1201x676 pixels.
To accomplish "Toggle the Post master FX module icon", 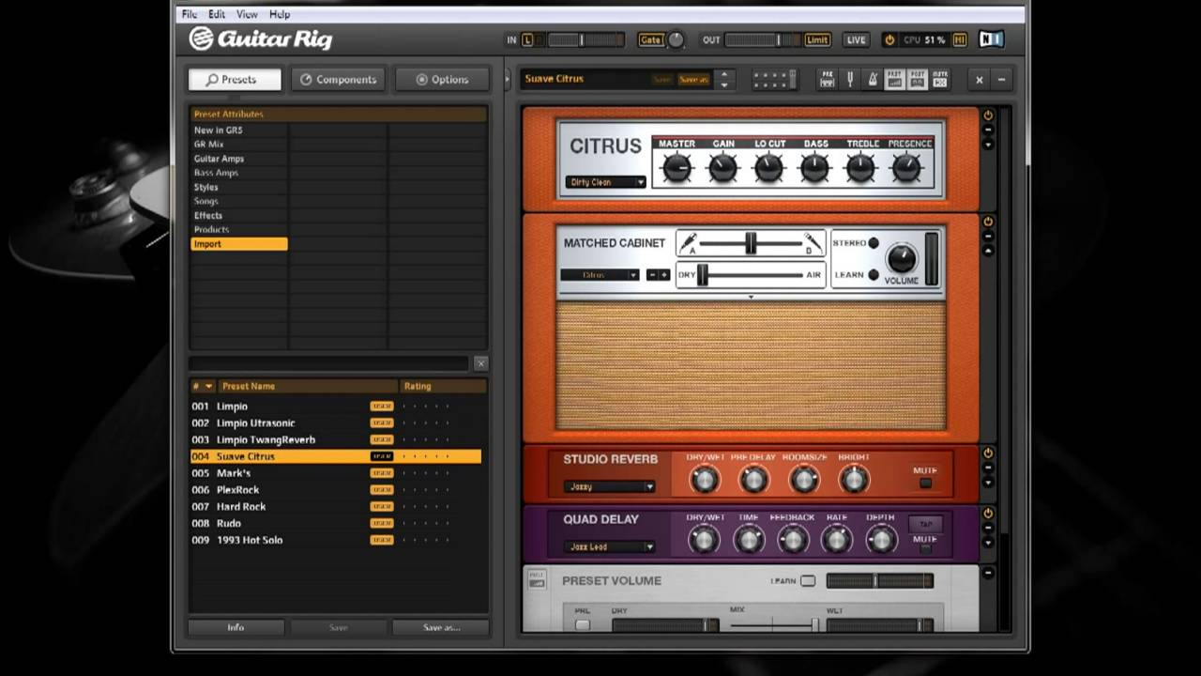I will click(918, 80).
